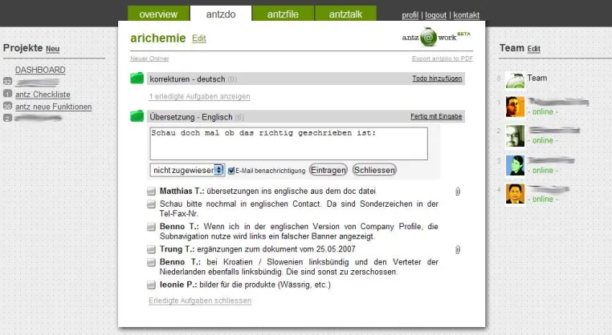Click Erledigte Aufgaben schliessen
Viewport: 612px width, 335px height.
pos(200,301)
